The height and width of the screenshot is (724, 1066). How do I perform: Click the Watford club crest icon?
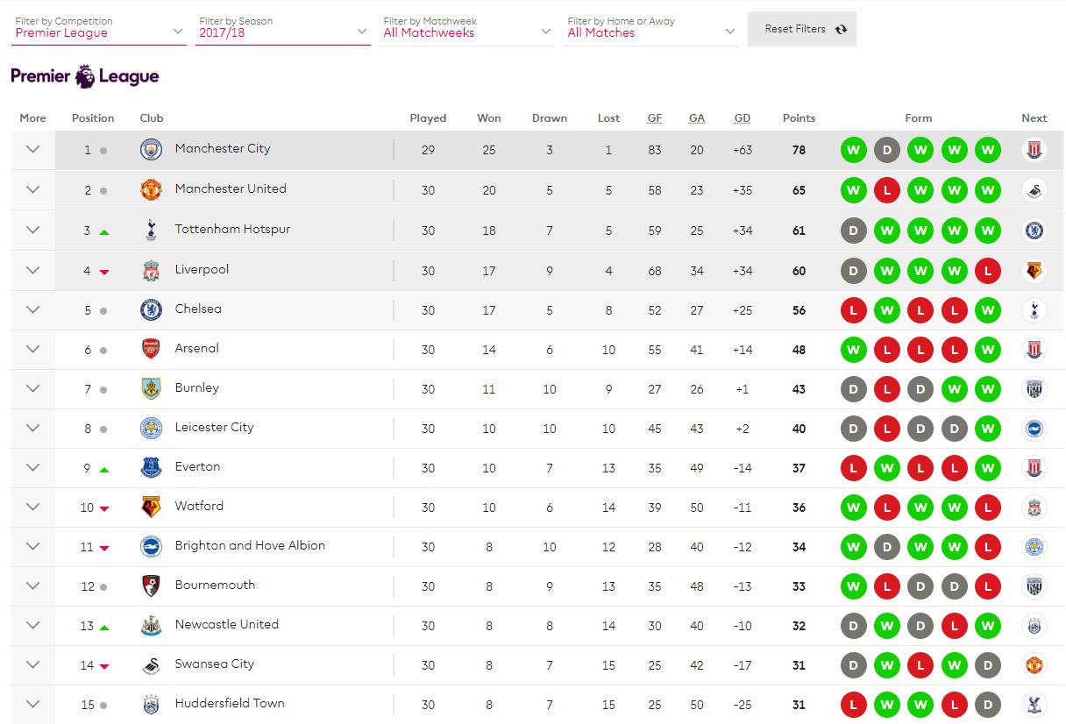[151, 507]
